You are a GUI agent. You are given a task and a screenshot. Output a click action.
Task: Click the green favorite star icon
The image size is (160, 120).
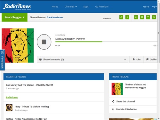pyautogui.click(x=127, y=17)
